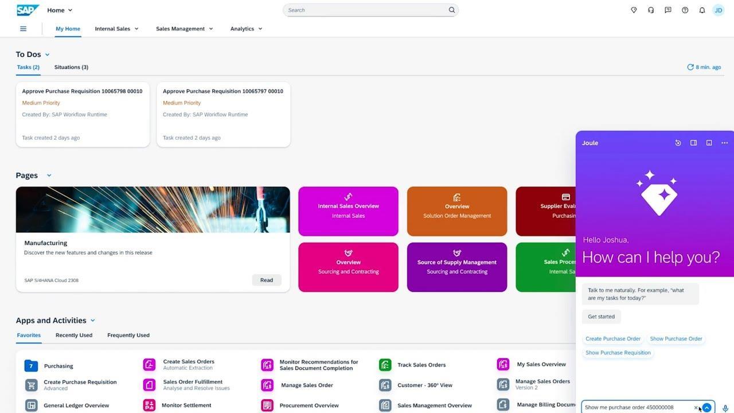
Task: Open Approve Purchase Requisition 10065798 task
Action: point(83,114)
